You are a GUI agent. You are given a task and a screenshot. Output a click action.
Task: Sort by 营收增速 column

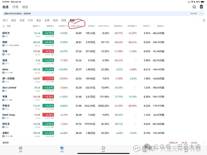[x=118, y=26]
